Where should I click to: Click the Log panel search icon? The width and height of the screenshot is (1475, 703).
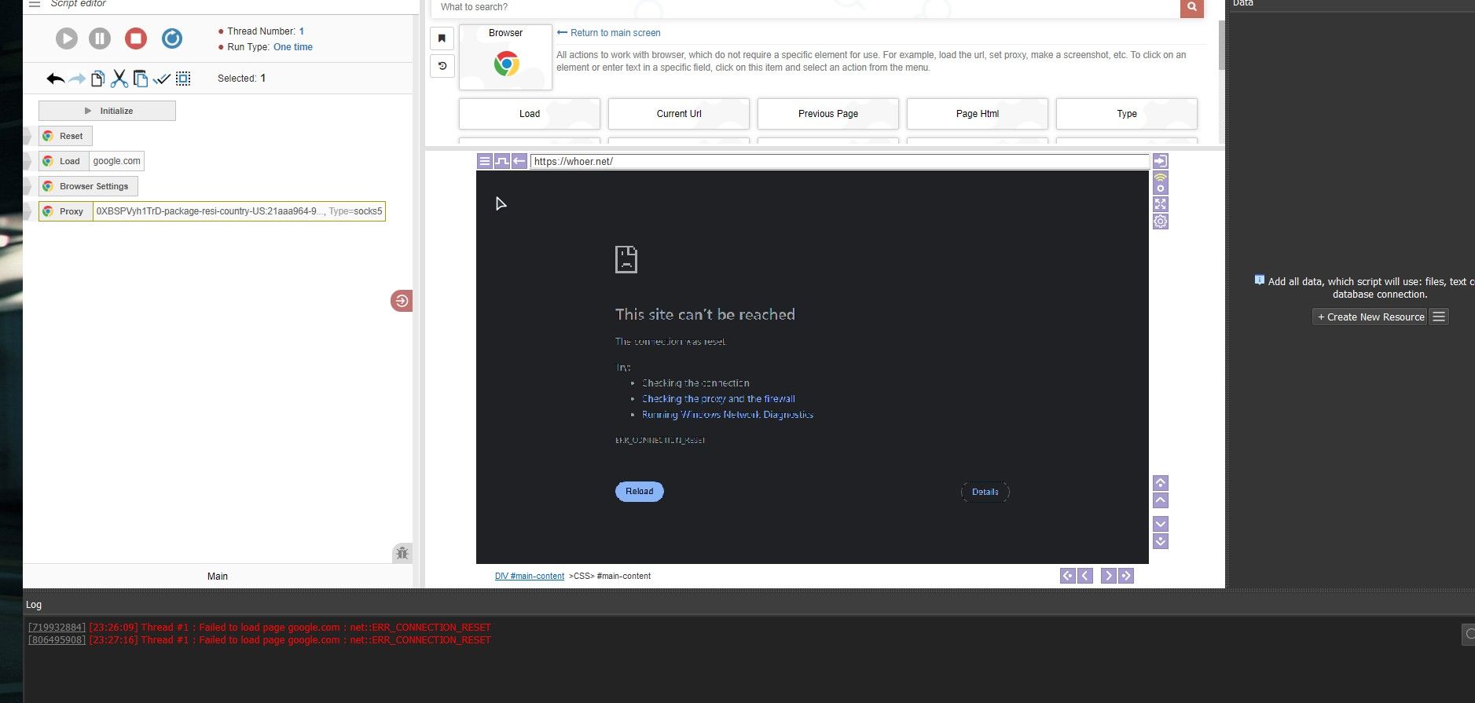(1469, 635)
